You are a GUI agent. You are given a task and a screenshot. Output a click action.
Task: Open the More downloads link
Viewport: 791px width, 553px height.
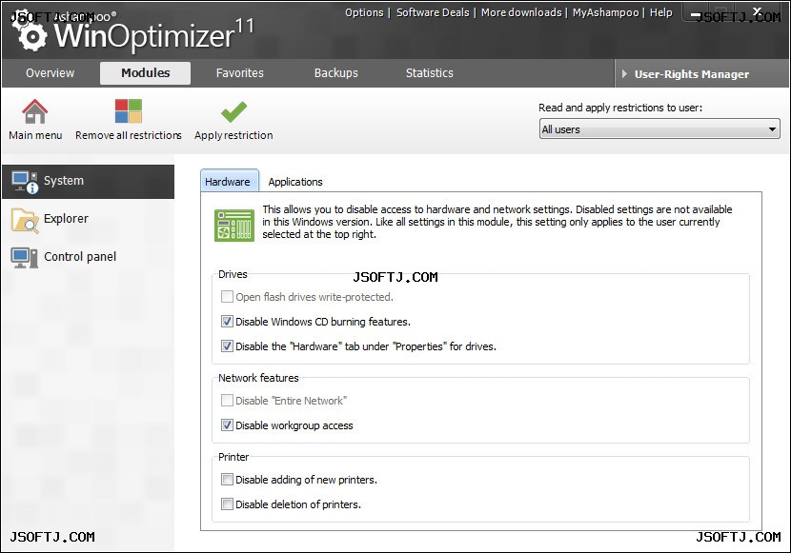(521, 12)
